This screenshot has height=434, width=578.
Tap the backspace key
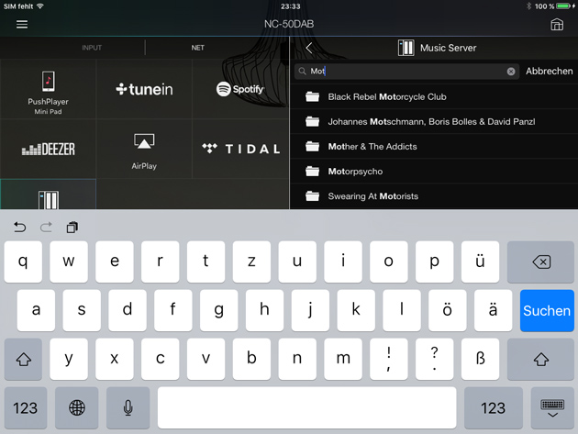click(x=540, y=262)
